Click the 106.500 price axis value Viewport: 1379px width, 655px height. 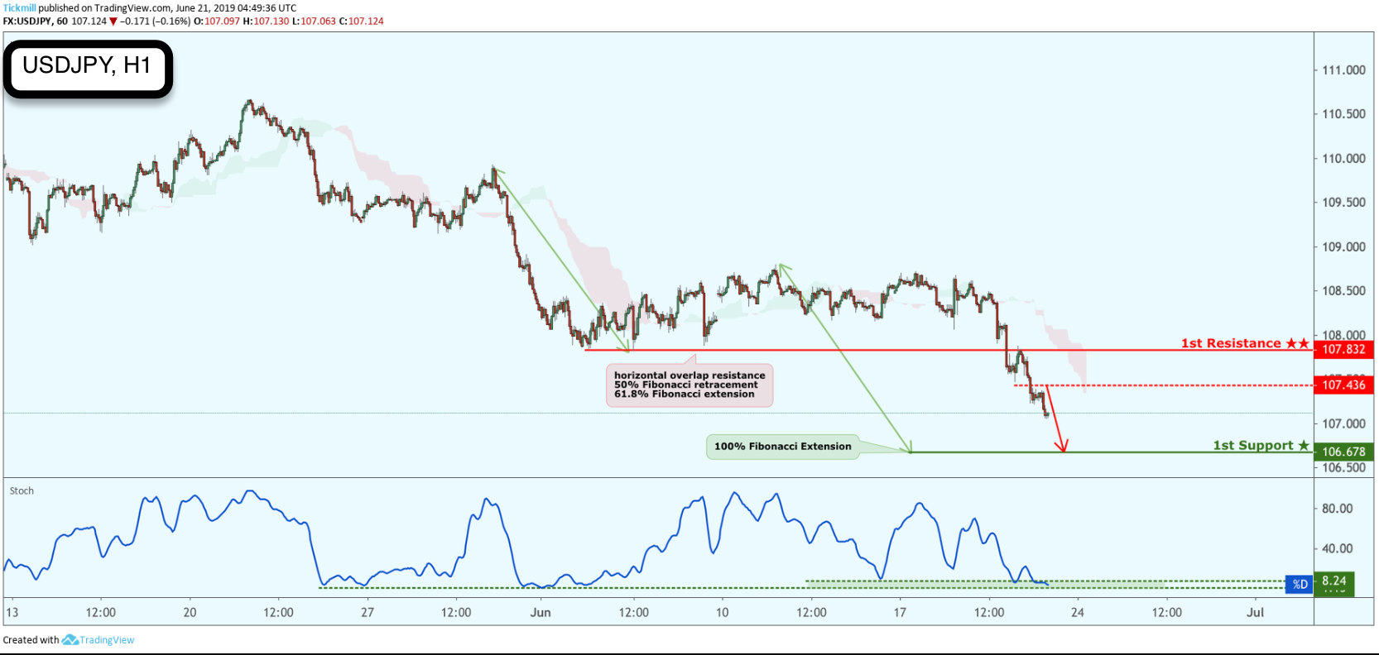click(1343, 468)
